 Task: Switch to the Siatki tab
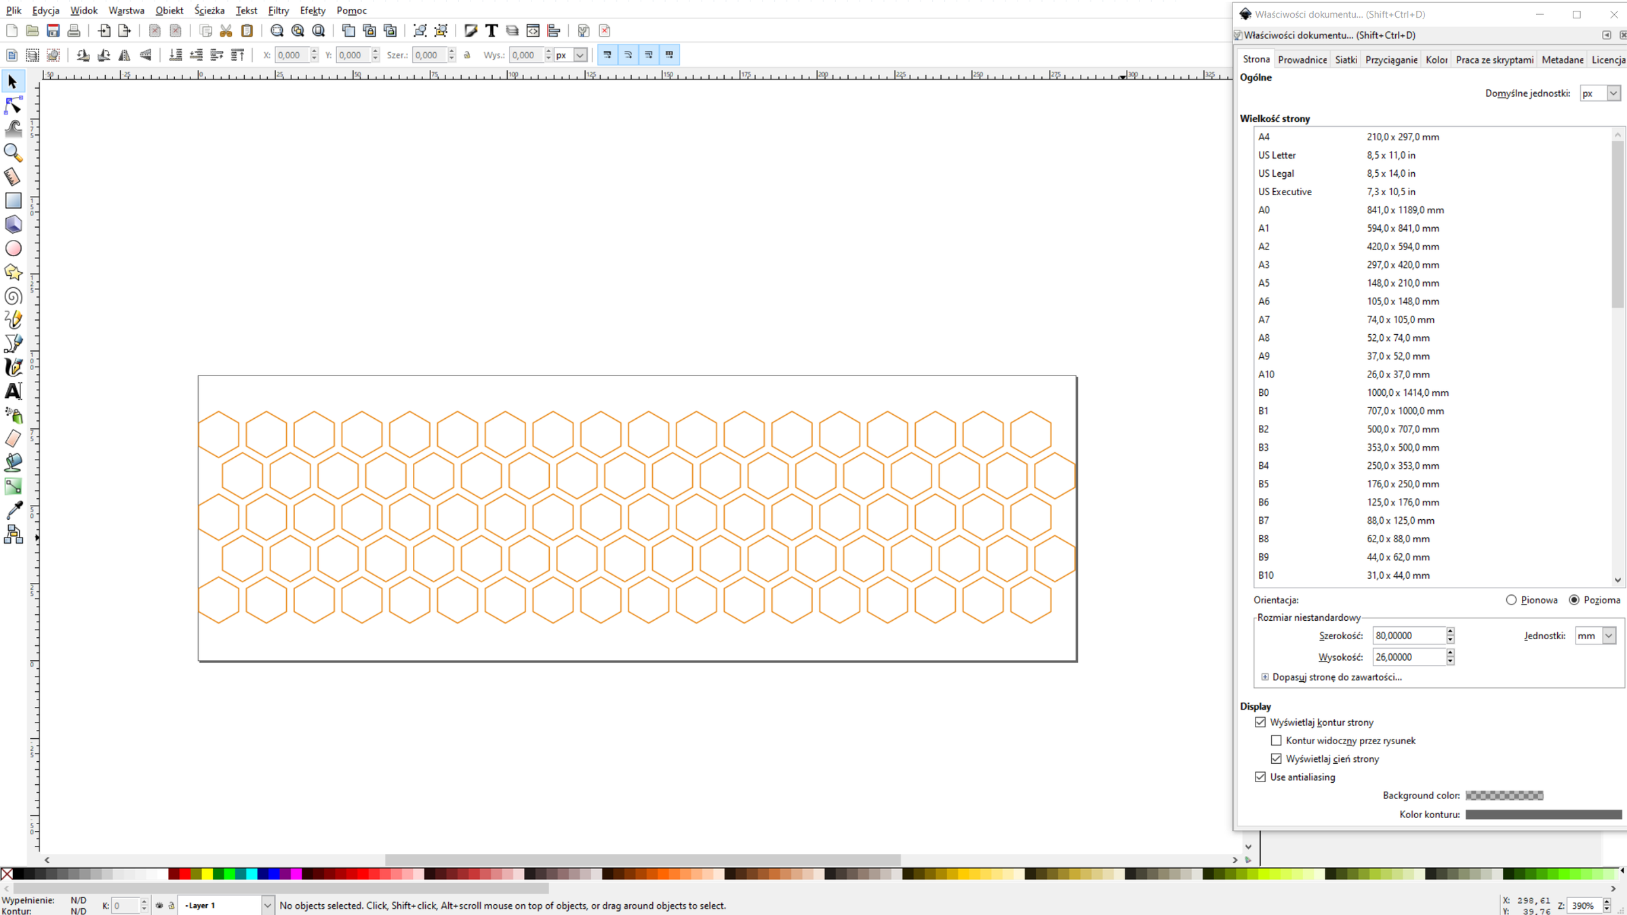[1346, 60]
